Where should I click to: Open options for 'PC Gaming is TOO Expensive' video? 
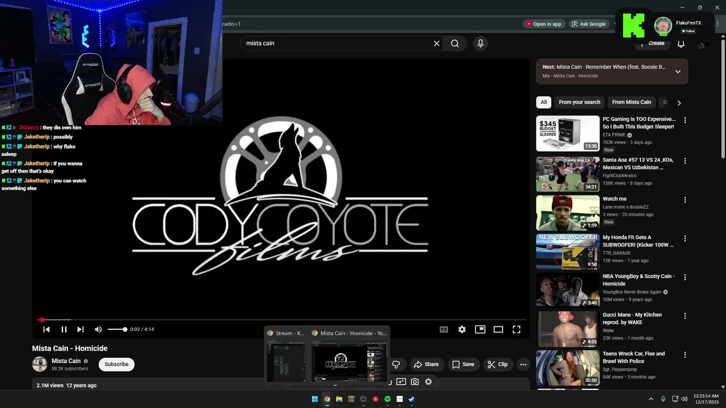click(x=685, y=120)
